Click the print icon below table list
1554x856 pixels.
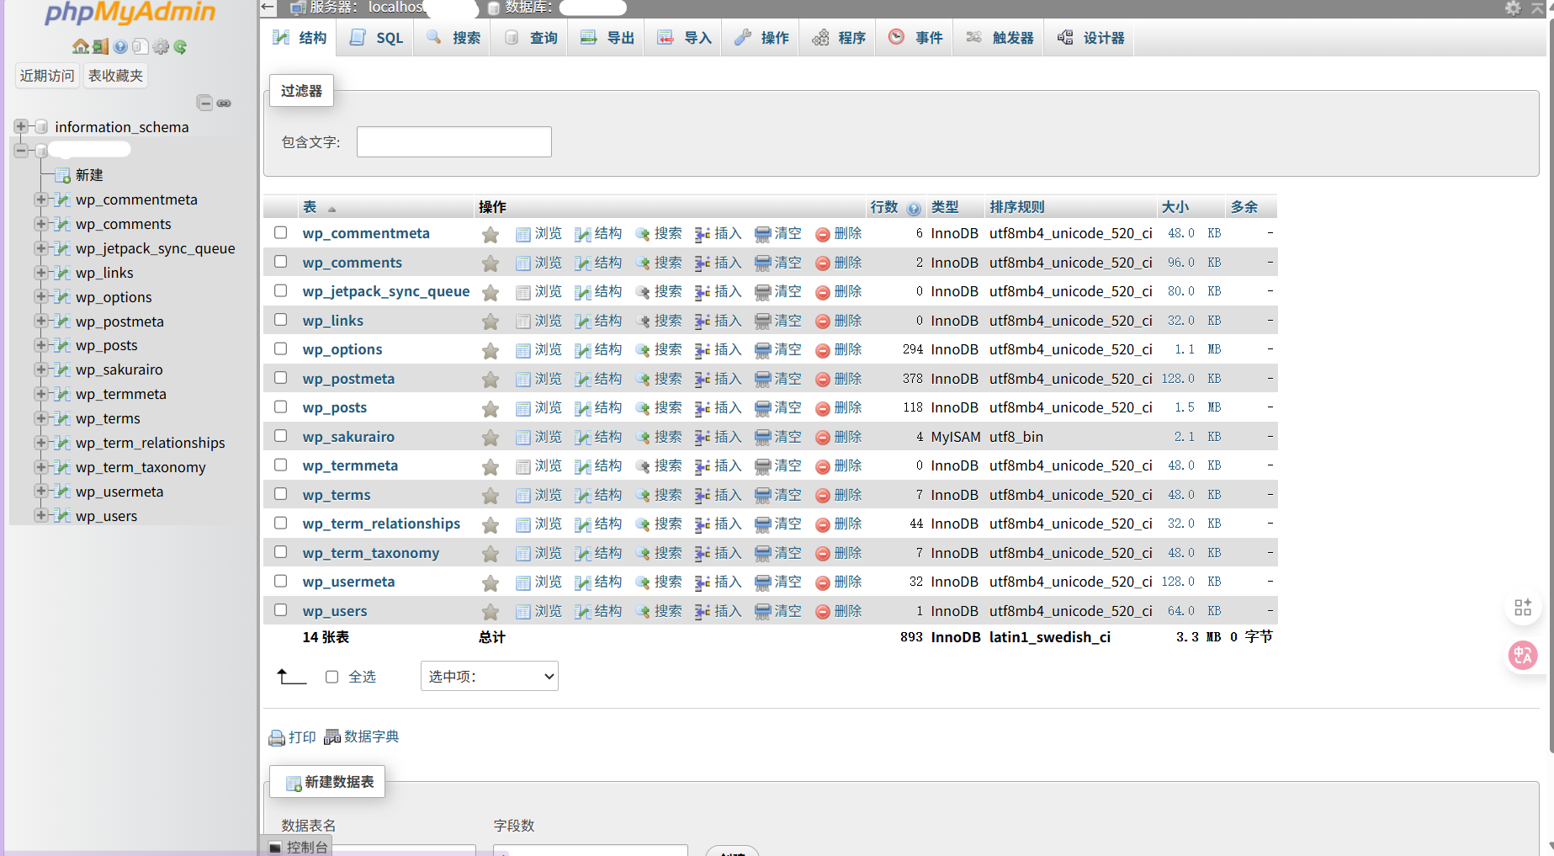(x=277, y=738)
